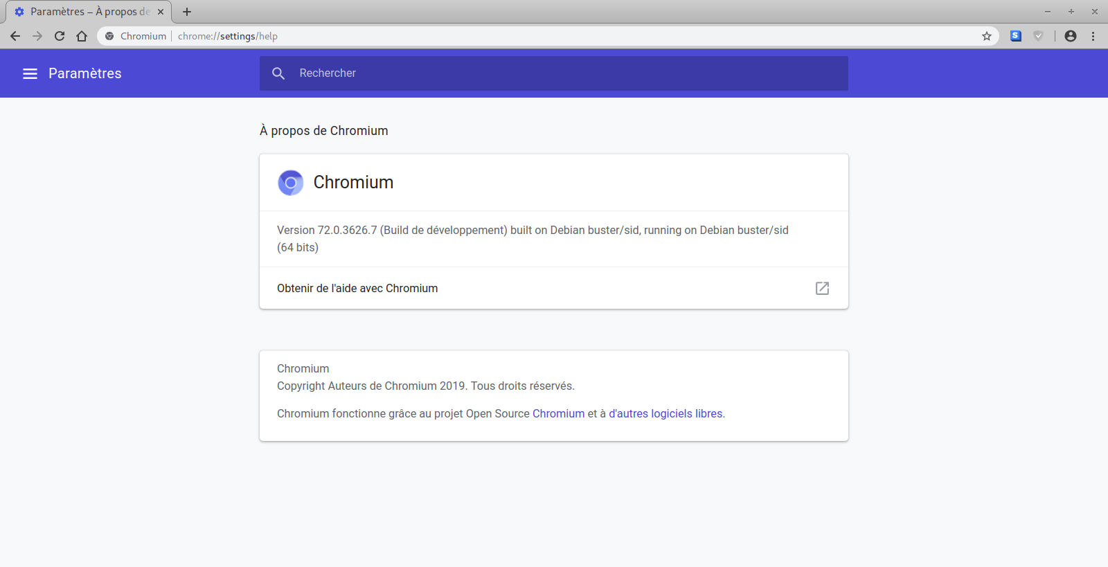Click the Copyright Auteurs de Chromium text
Image resolution: width=1108 pixels, height=567 pixels.
point(426,386)
